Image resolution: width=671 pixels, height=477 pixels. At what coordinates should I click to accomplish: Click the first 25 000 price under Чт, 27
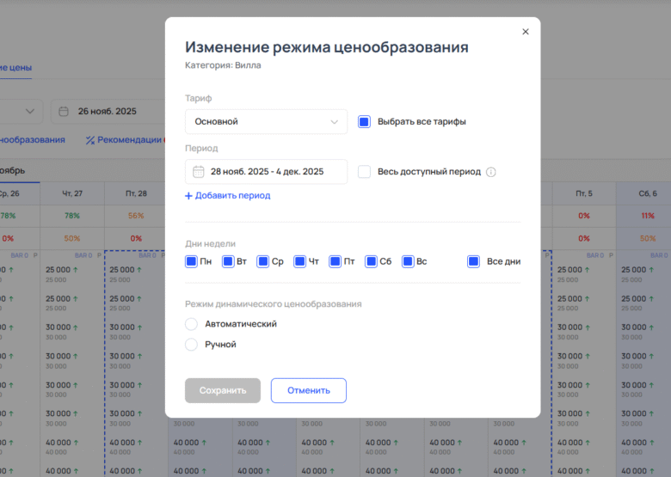58,270
